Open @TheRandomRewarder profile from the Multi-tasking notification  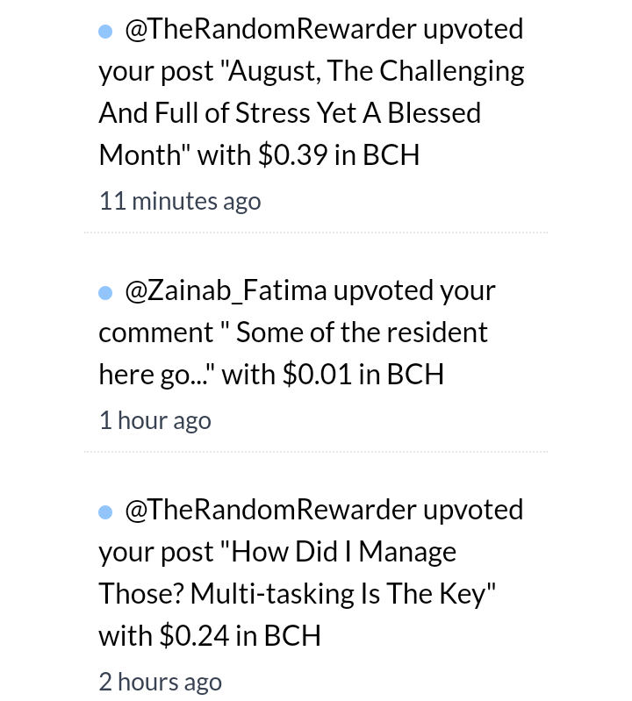pos(270,510)
